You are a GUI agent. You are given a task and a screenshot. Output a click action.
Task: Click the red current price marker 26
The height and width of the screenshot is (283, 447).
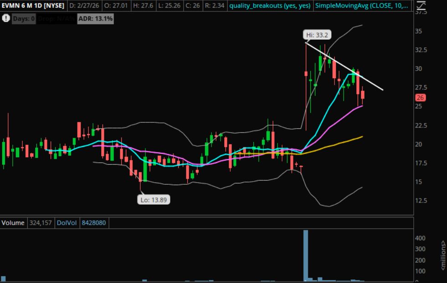420,98
